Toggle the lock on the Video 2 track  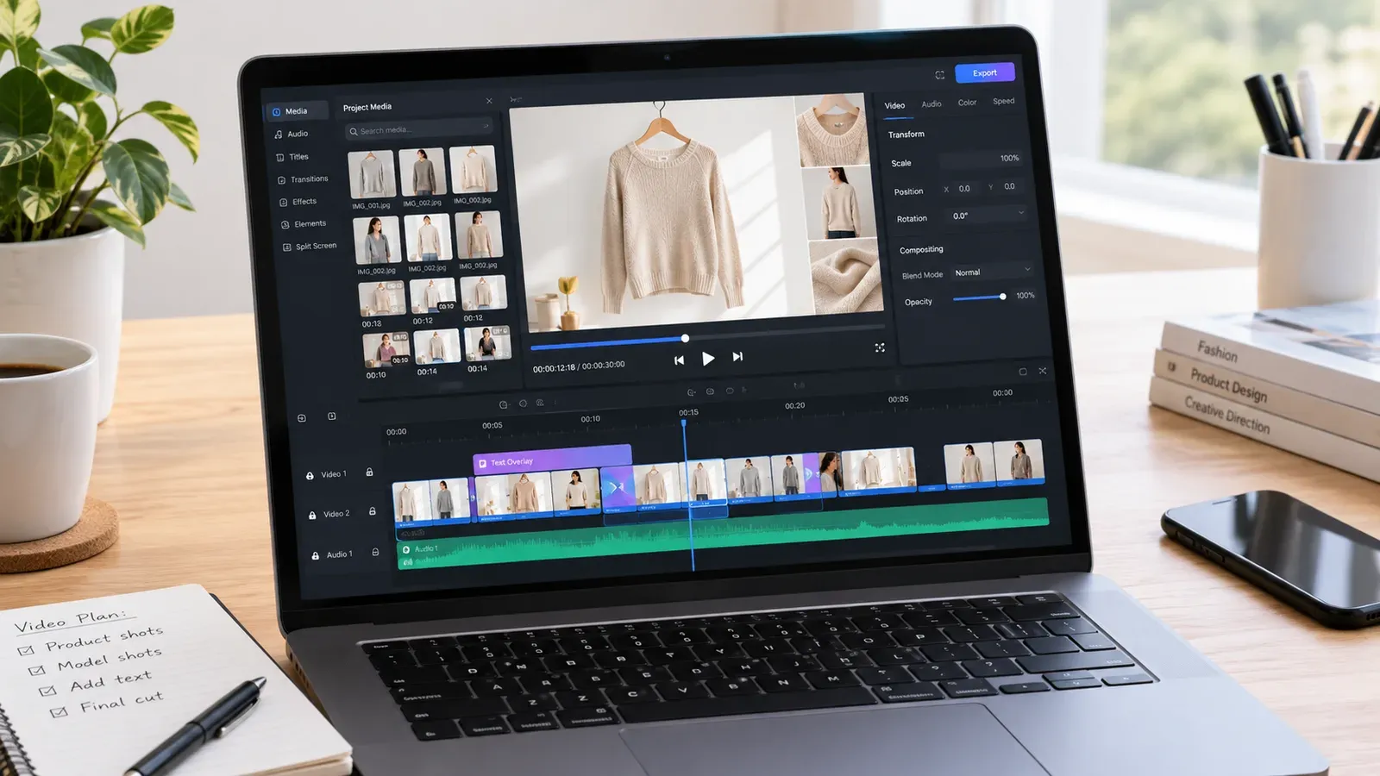pyautogui.click(x=372, y=511)
